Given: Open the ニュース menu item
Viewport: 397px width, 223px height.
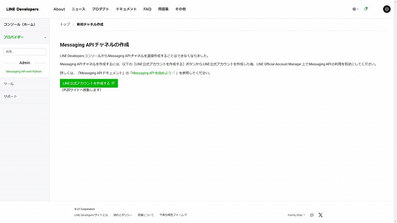Looking at the screenshot, I should [79, 9].
